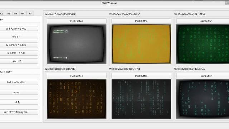229x129 pixels.
Task: Click the MainWindow title text
Action: (109, 3)
